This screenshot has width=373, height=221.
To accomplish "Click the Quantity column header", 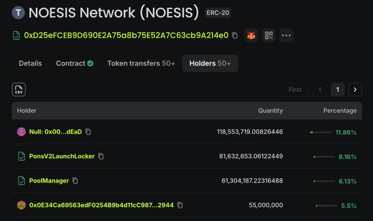I will (270, 111).
